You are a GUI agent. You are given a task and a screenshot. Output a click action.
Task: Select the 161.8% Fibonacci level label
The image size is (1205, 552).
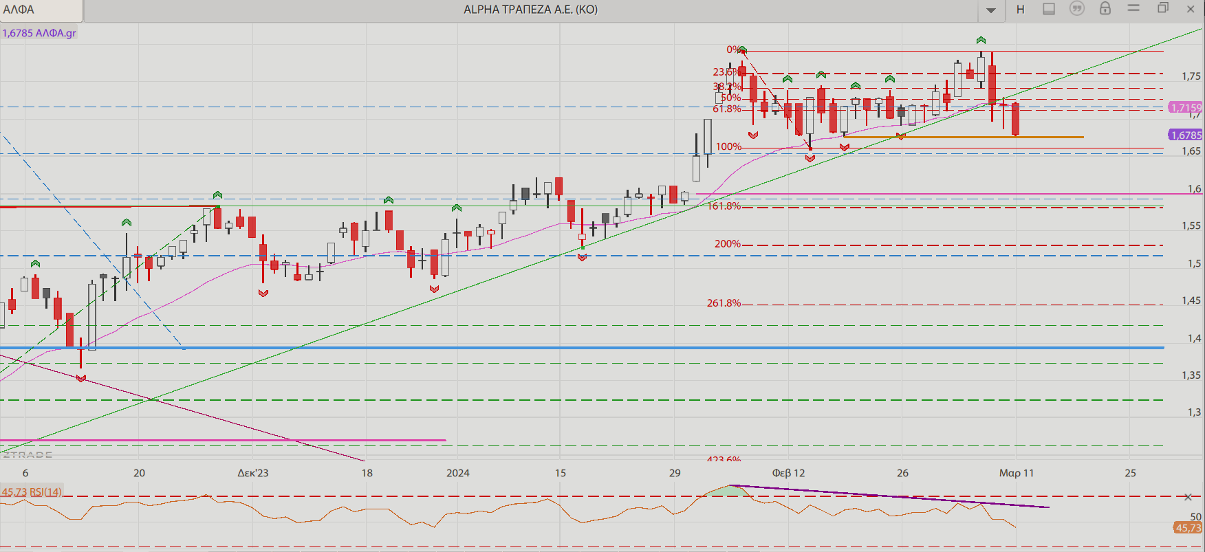point(724,206)
